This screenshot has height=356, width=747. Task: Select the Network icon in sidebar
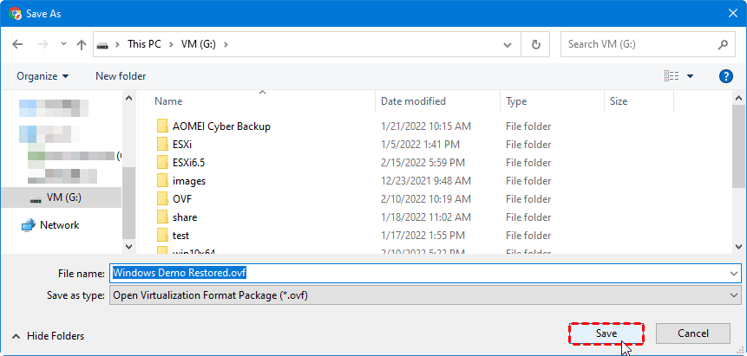pos(29,225)
